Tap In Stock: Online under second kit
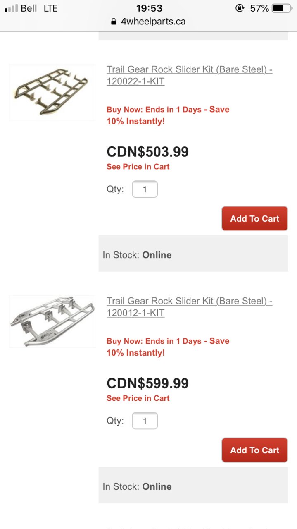The image size is (297, 529). [x=137, y=486]
